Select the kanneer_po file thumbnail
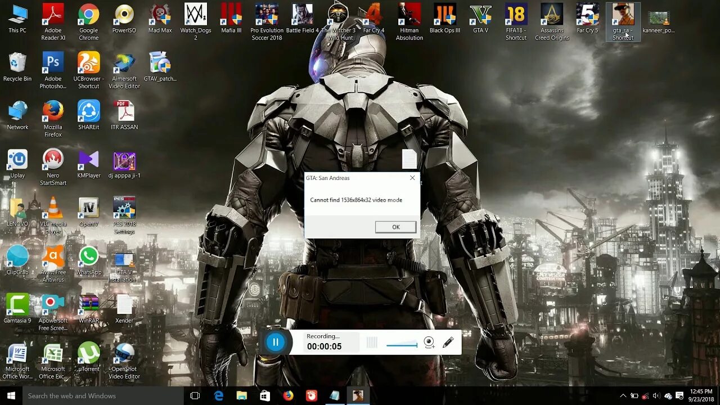 (659, 22)
